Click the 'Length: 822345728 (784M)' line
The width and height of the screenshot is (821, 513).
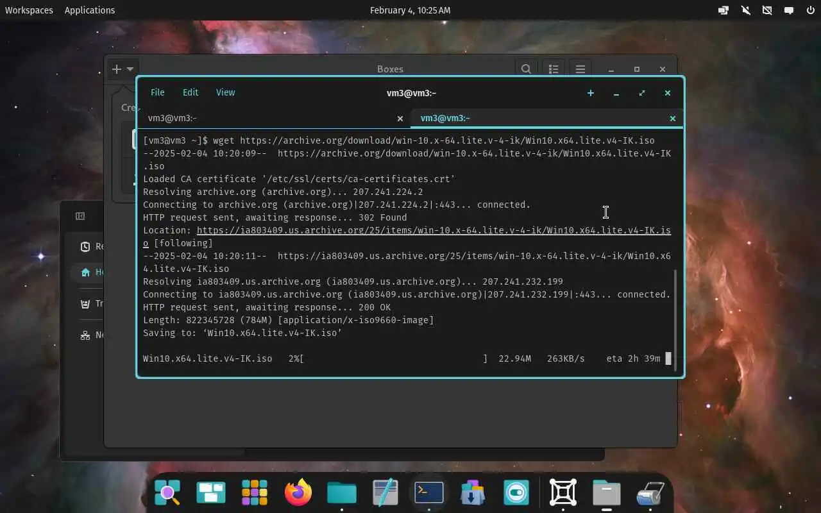coord(288,320)
